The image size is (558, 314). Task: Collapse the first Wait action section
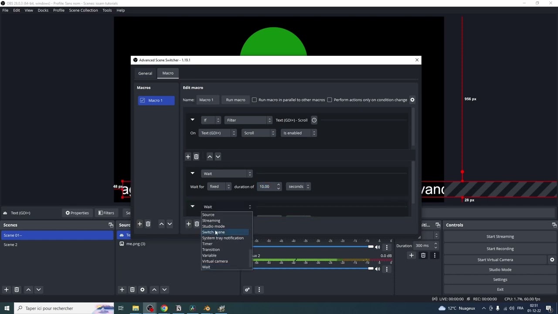192,173
